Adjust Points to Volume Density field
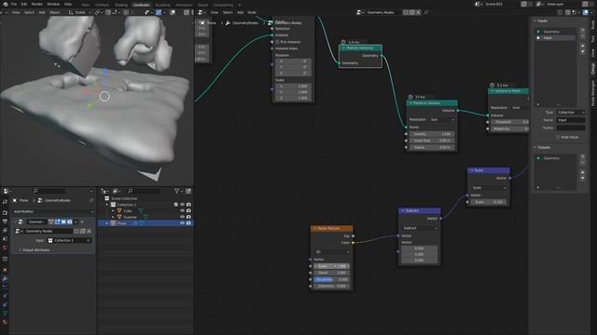This screenshot has height=335, width=597. 432,134
